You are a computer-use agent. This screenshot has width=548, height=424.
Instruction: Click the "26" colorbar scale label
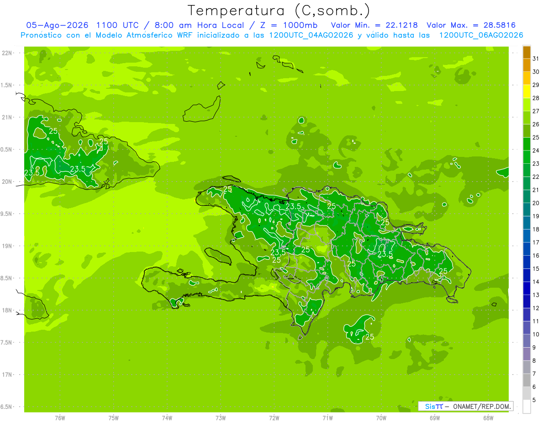[536, 124]
